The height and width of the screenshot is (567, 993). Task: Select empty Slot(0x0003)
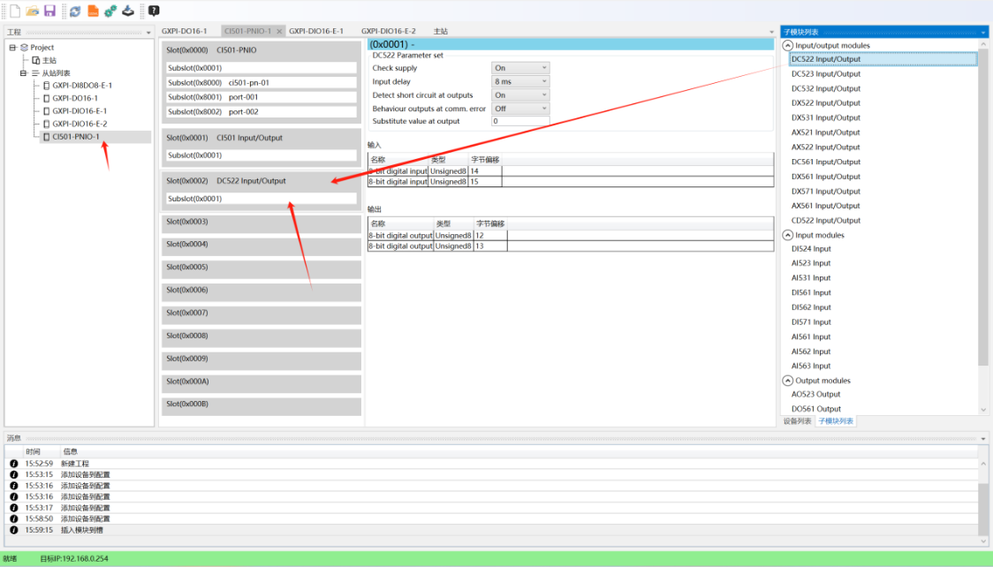pyautogui.click(x=261, y=224)
